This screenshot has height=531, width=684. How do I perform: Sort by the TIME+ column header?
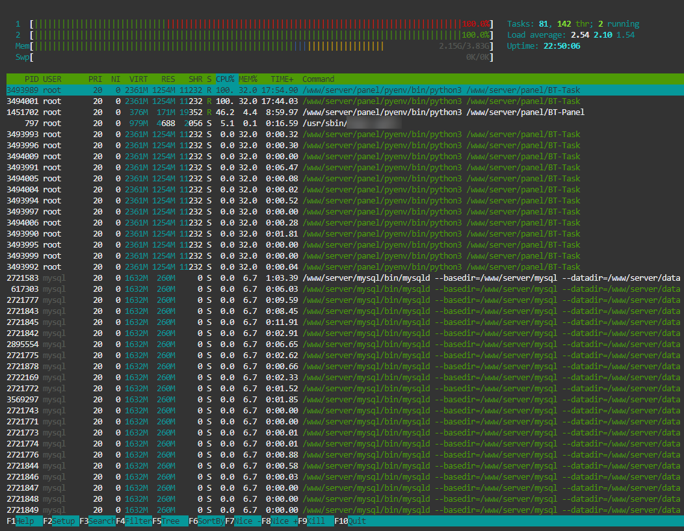pyautogui.click(x=282, y=79)
